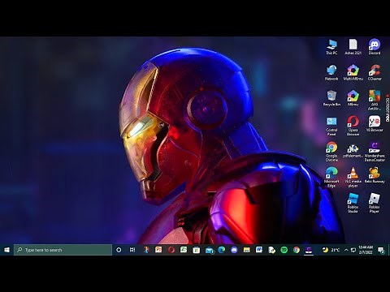This screenshot has width=390, height=292.
Task: Open Microsoft Word from the taskbar
Action: pos(259,250)
